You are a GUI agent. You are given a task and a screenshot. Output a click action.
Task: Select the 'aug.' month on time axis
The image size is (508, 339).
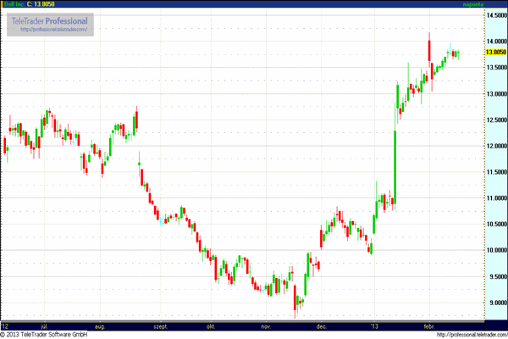tap(100, 325)
